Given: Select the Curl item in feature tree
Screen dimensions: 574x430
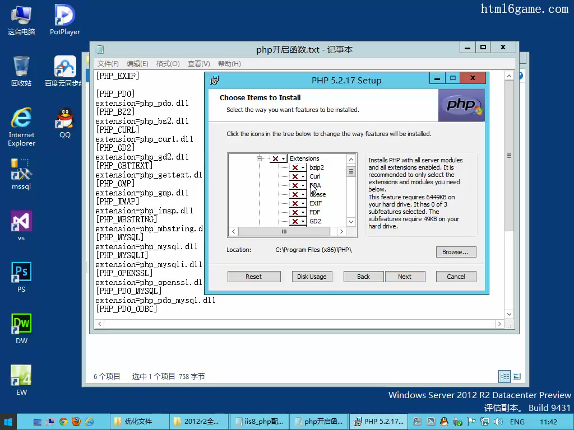Looking at the screenshot, I should (315, 176).
